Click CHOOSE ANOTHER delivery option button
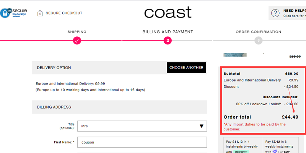Image resolution: width=306 pixels, height=153 pixels. [186, 68]
